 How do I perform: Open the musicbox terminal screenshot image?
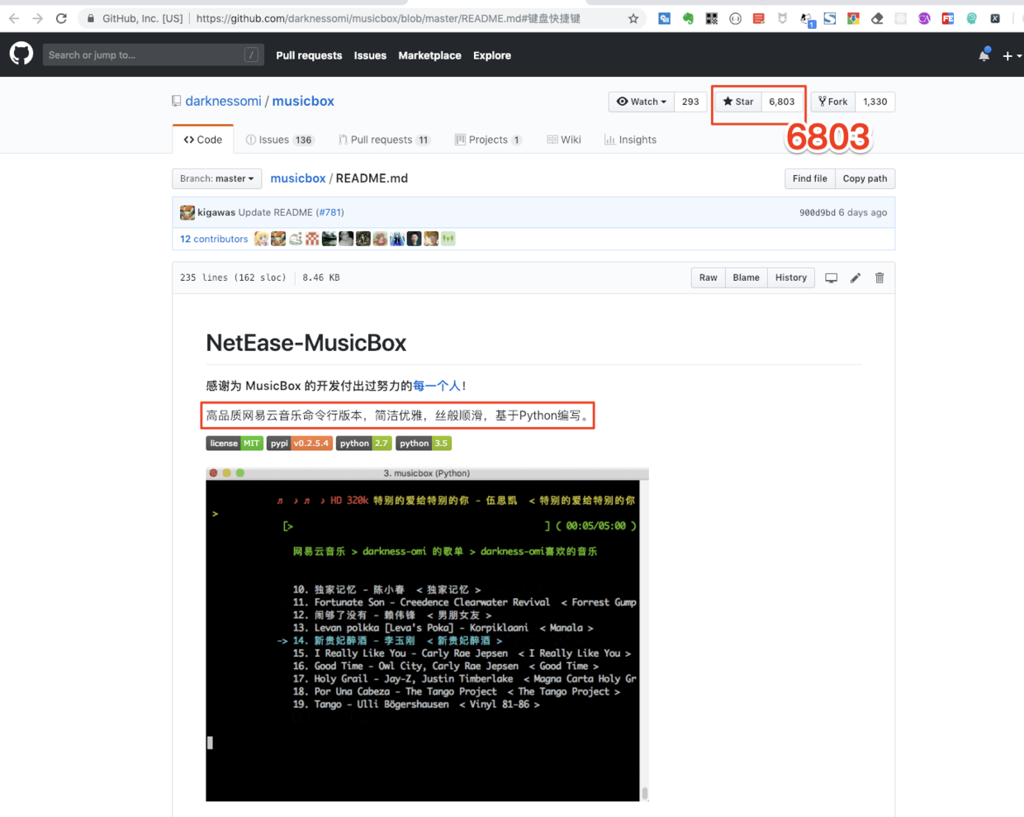tap(427, 634)
